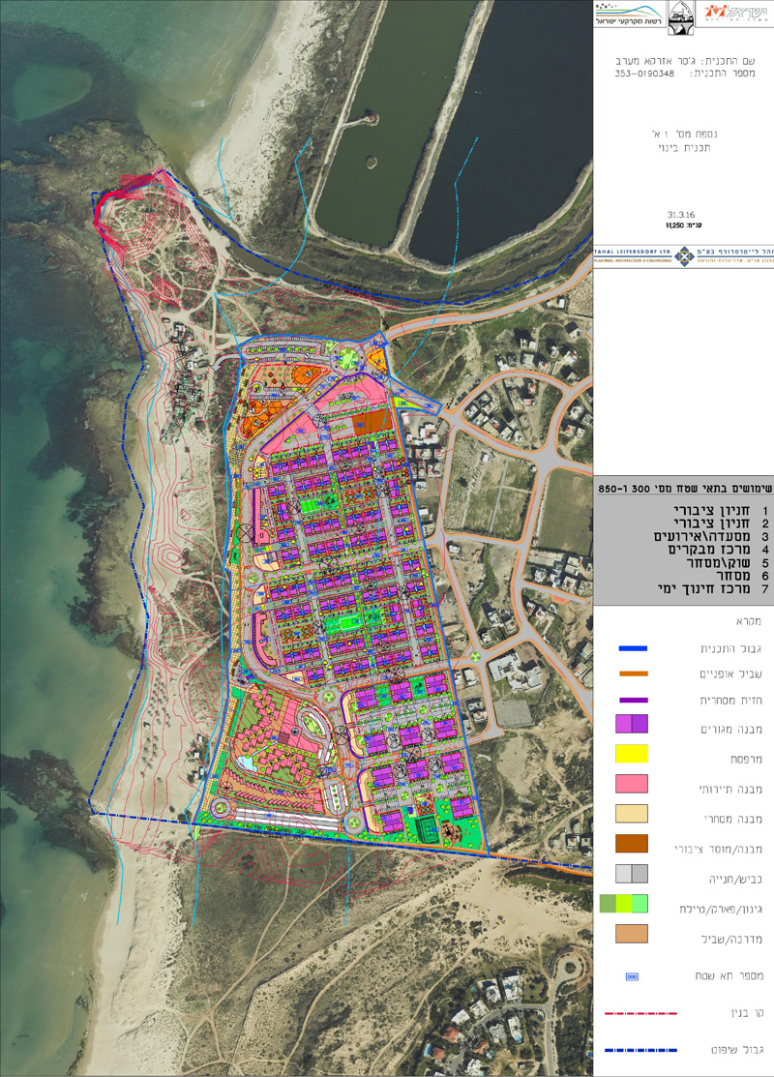This screenshot has width=774, height=1077.
Task: Click the גינון/פארק/טיילת legend label
Action: (x=721, y=909)
